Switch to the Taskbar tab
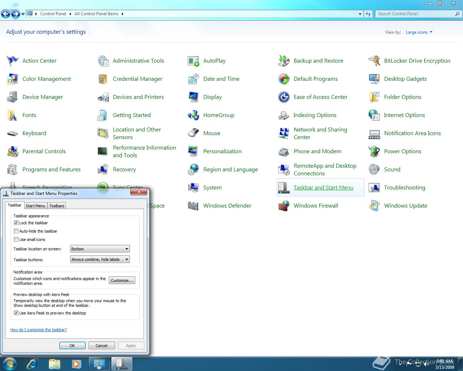 point(15,205)
